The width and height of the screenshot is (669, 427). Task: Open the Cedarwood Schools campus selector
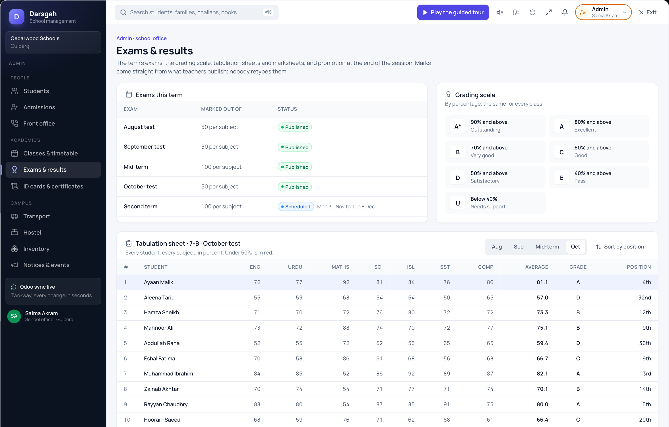(x=53, y=42)
